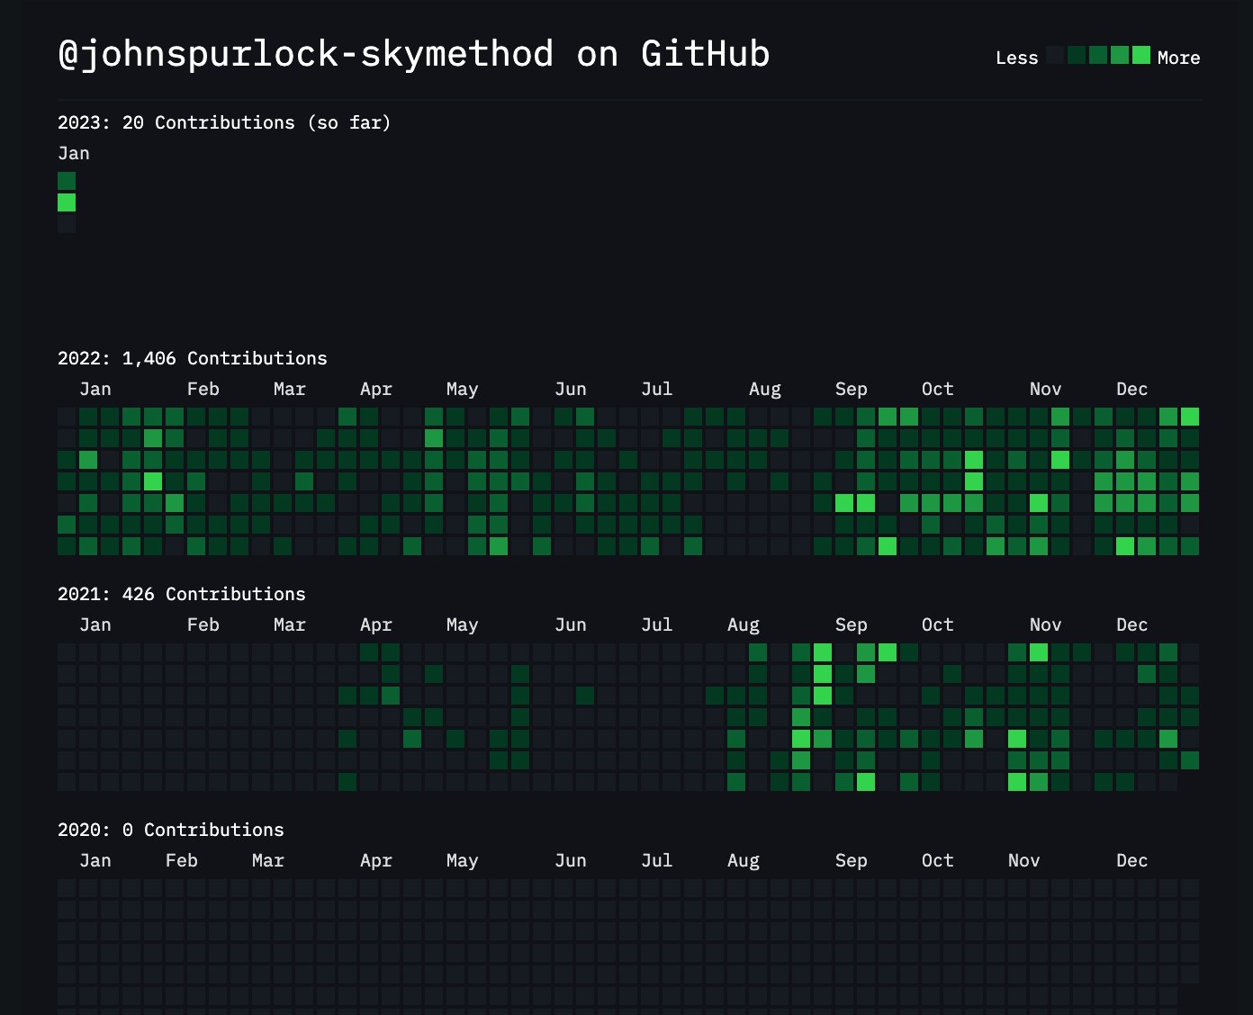1253x1015 pixels.
Task: Click the Feb label in the 2020 chart
Action: [182, 860]
